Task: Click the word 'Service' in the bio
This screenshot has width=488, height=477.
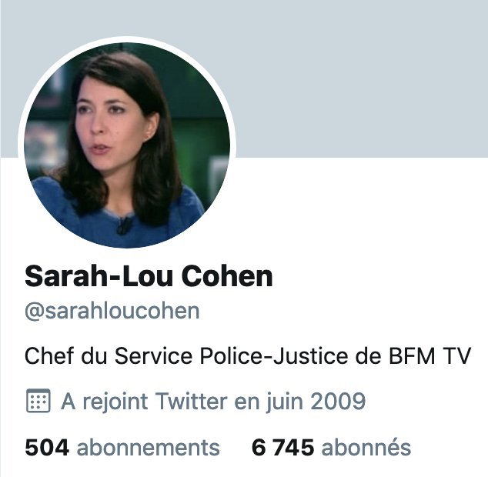Action: tap(154, 356)
